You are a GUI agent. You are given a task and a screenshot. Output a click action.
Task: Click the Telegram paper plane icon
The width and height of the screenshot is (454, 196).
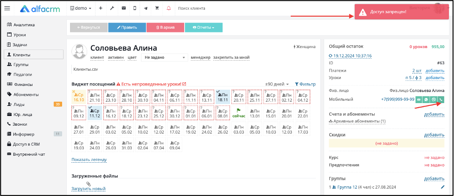point(146,8)
